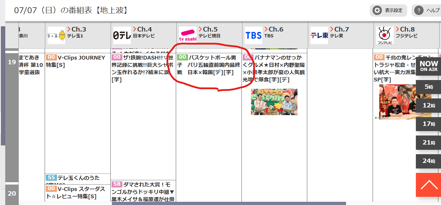
Task: Jump to the 21時 time slot
Action: (428, 143)
